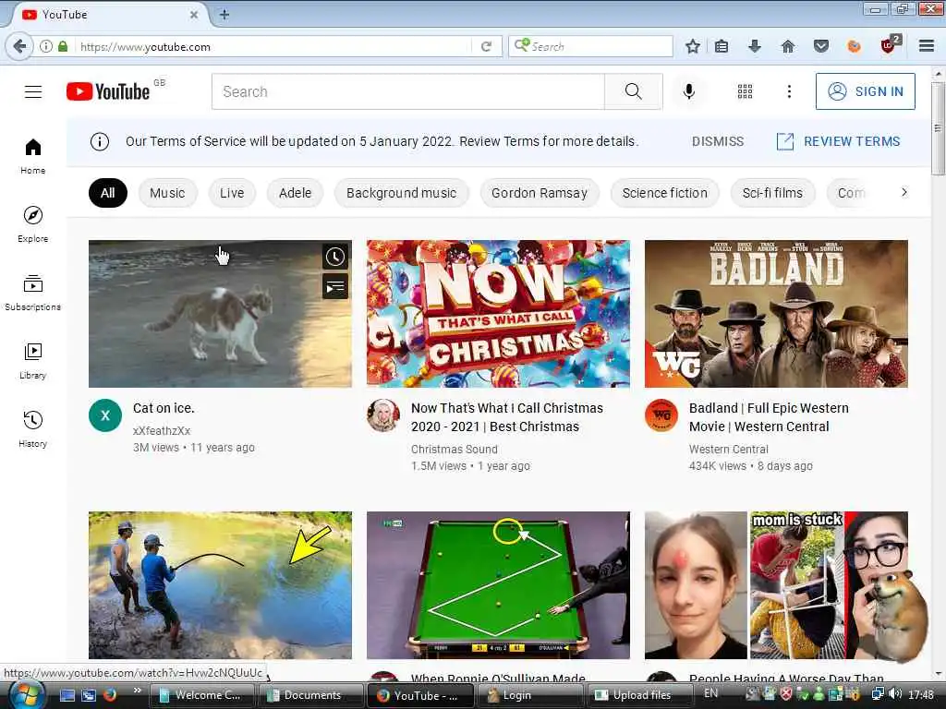The height and width of the screenshot is (709, 946).
Task: Dismiss the Terms of Service banner
Action: [717, 141]
